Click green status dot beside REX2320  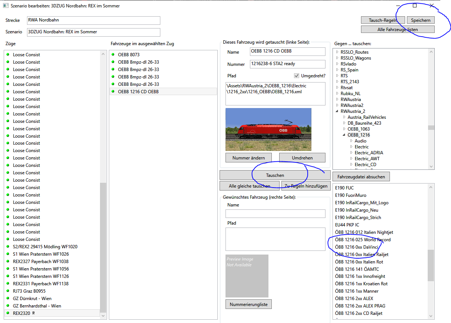tap(8, 313)
